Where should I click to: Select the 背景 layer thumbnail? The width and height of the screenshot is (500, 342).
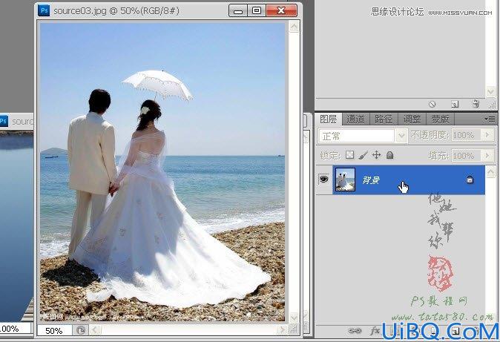coord(345,180)
